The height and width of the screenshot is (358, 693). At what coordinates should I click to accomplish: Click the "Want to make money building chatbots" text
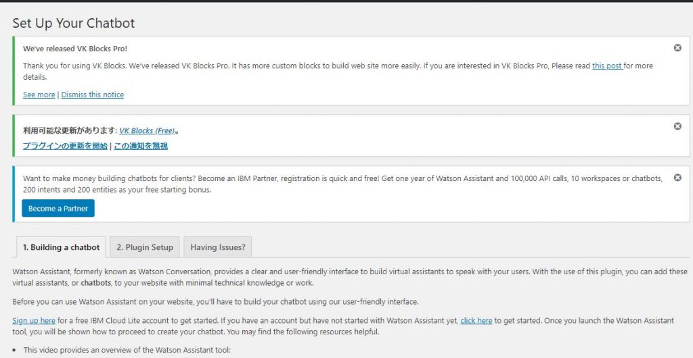click(x=342, y=184)
